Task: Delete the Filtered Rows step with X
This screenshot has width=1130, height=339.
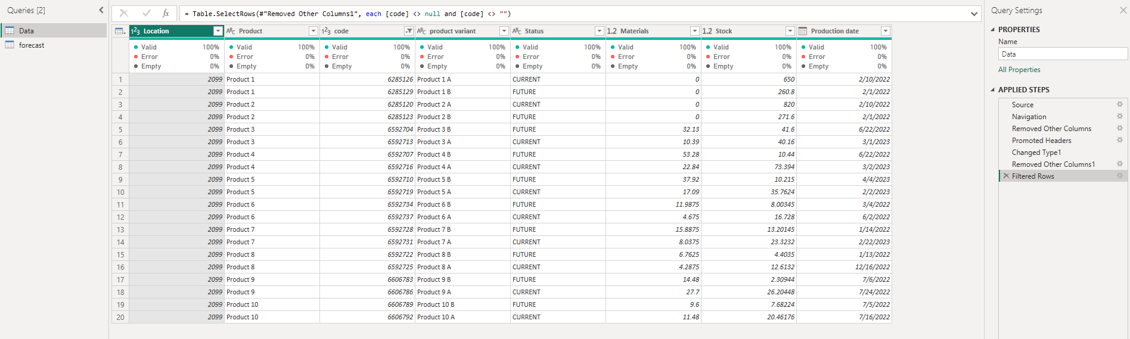Action: coord(1006,176)
